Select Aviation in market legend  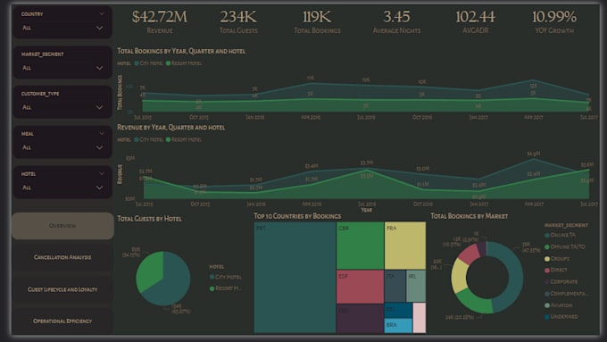pyautogui.click(x=558, y=305)
